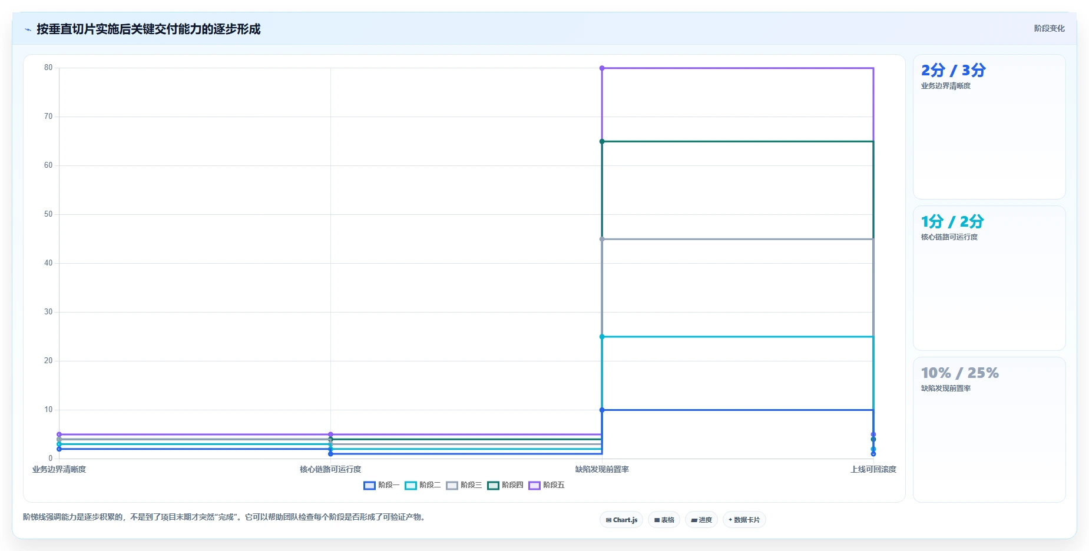Click the y-axis tick value 50
This screenshot has height=551, width=1089.
coord(48,214)
